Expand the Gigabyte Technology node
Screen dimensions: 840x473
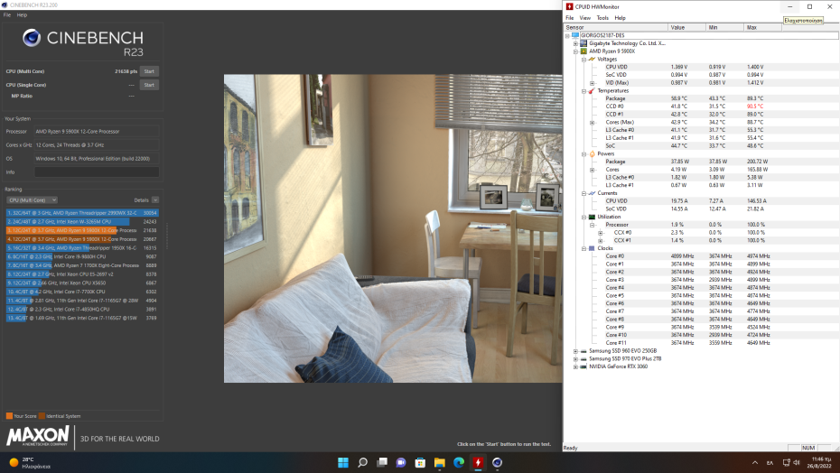575,43
